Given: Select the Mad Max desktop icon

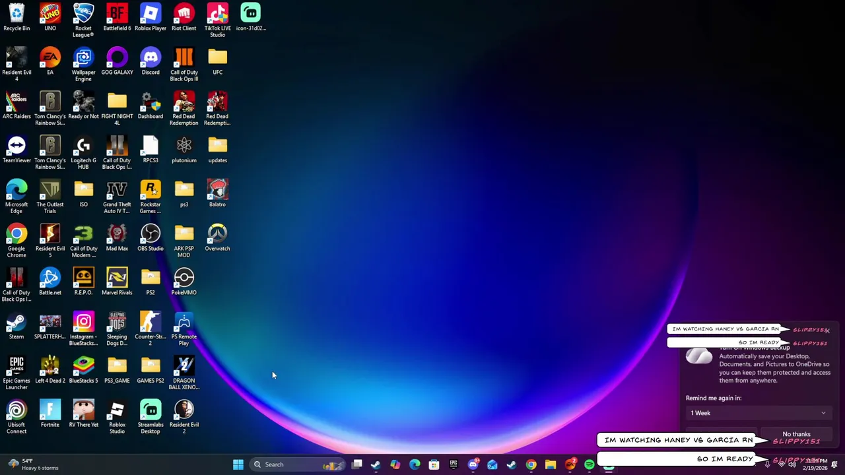Looking at the screenshot, I should pos(117,238).
